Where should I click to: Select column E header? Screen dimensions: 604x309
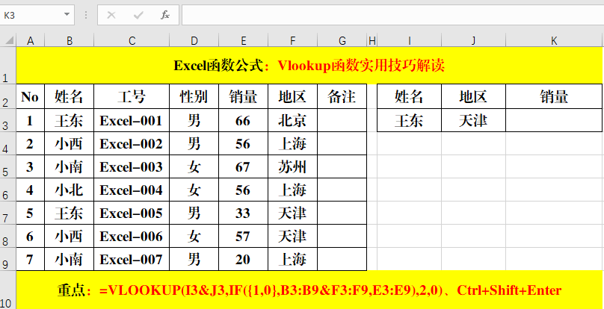pos(244,40)
